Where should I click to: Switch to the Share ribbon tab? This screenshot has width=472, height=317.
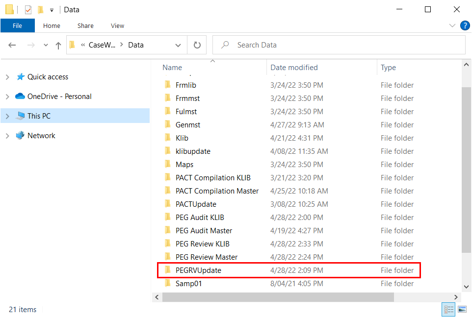pyautogui.click(x=85, y=25)
